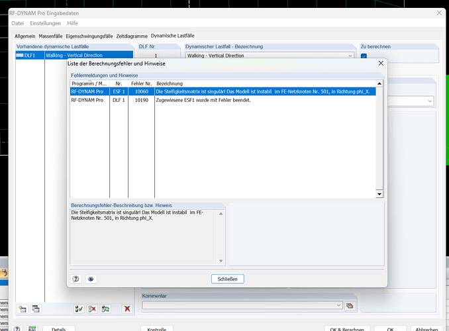Check all load cases with green checkmark icon
Image resolution: width=449 pixels, height=331 pixels.
click(79, 309)
